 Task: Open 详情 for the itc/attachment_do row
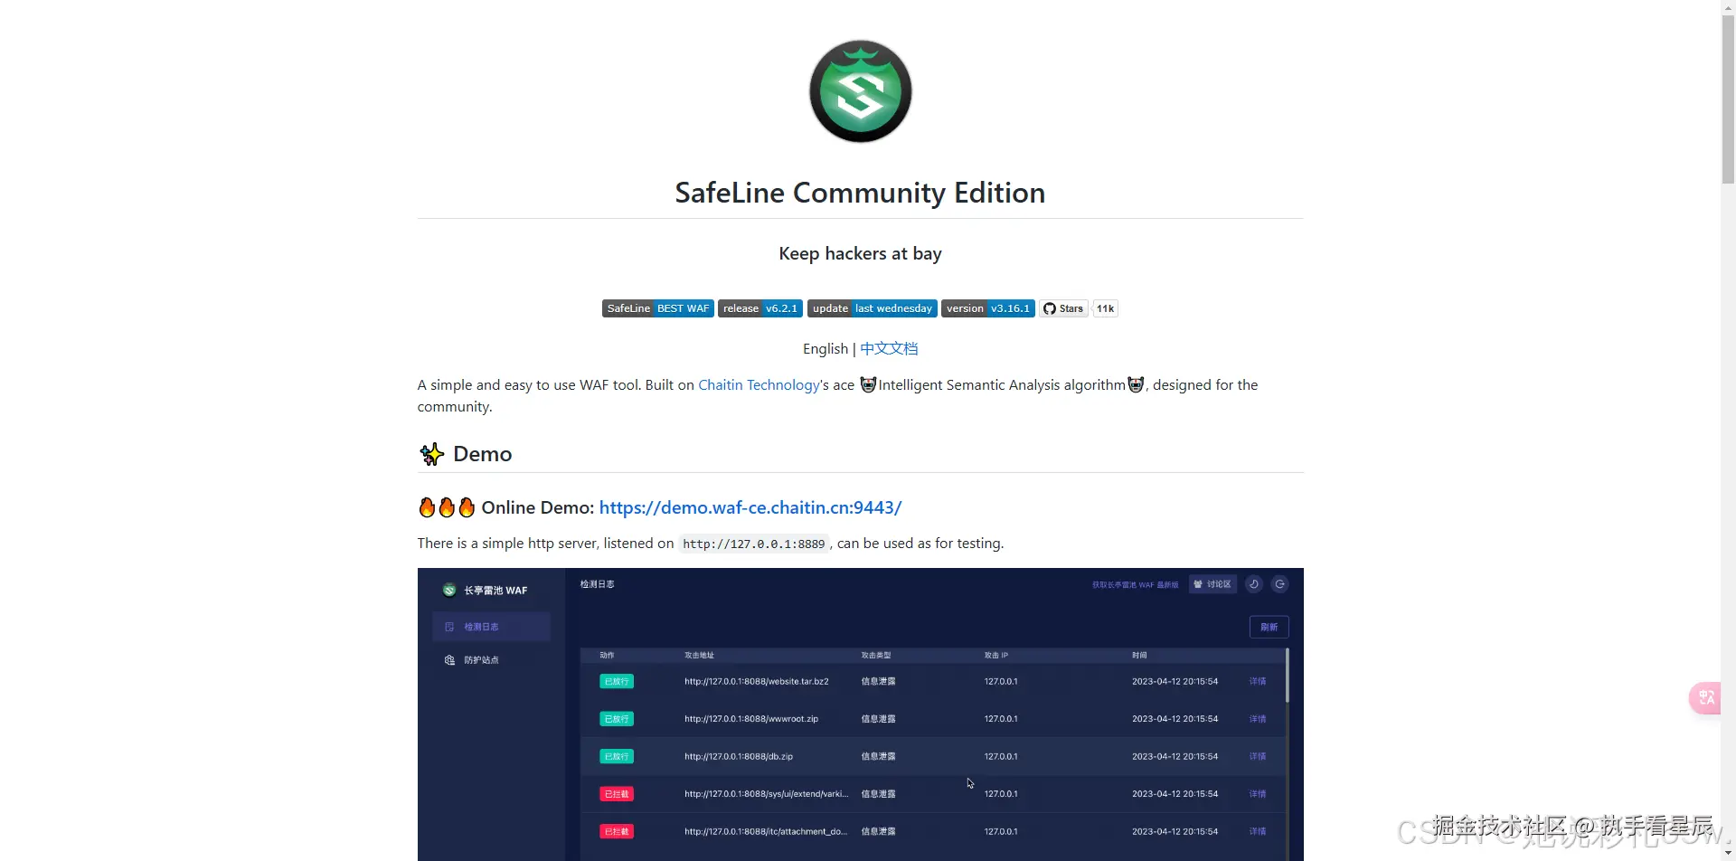click(1258, 832)
